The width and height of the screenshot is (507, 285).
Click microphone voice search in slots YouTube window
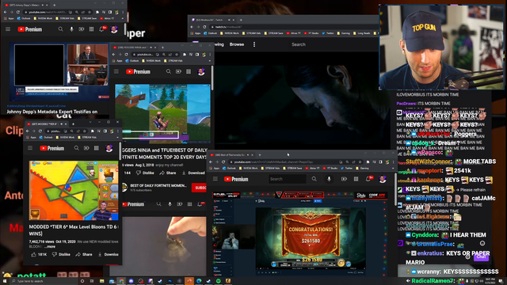pos(330,179)
